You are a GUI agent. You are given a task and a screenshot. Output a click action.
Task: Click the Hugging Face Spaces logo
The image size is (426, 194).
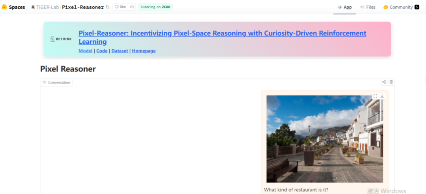click(4, 7)
